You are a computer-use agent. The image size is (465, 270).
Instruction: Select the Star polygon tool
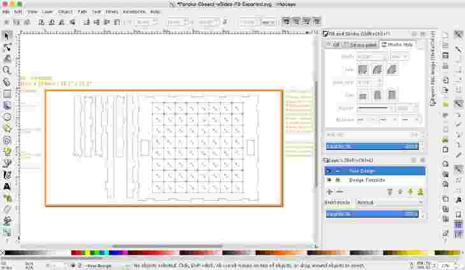tap(7, 128)
